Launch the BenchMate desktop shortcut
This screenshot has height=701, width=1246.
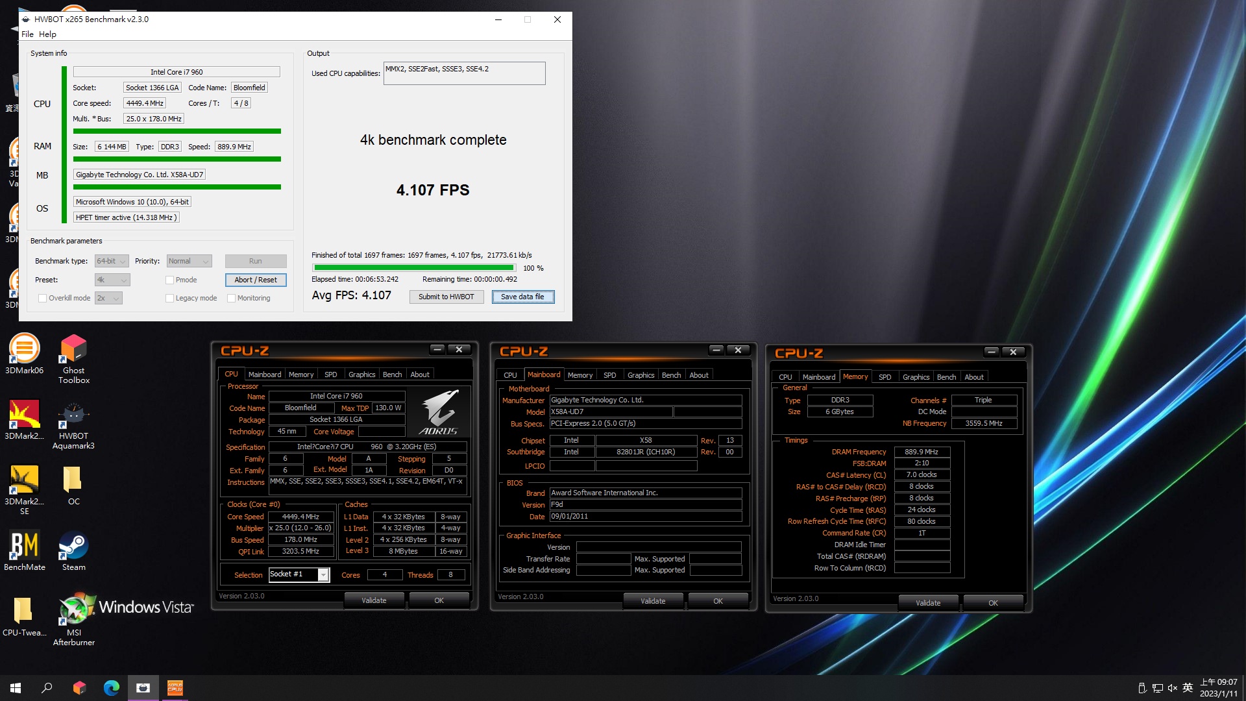coord(24,551)
